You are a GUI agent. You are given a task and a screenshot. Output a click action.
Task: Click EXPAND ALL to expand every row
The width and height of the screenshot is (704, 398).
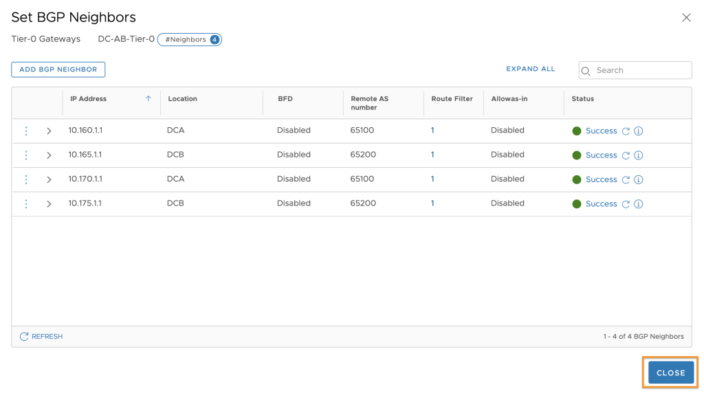pos(531,69)
